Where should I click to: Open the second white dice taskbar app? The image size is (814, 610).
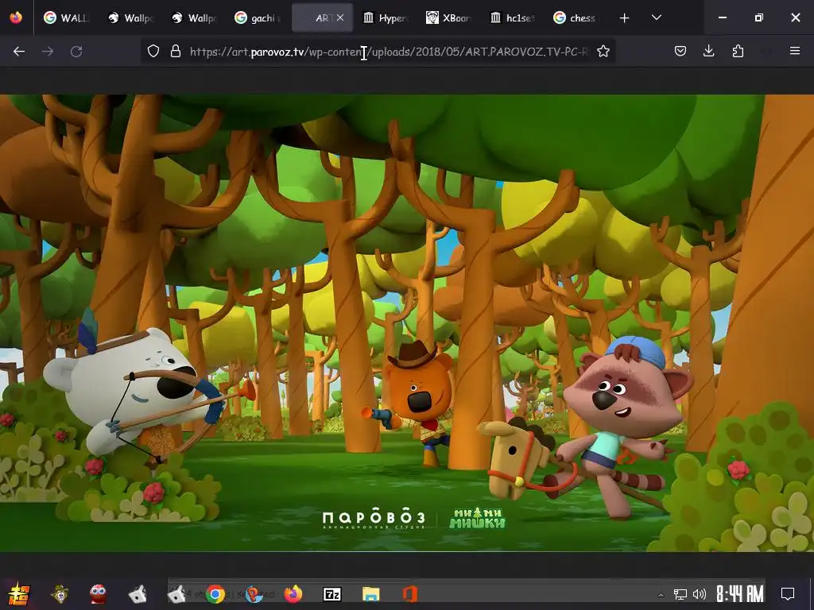176,594
